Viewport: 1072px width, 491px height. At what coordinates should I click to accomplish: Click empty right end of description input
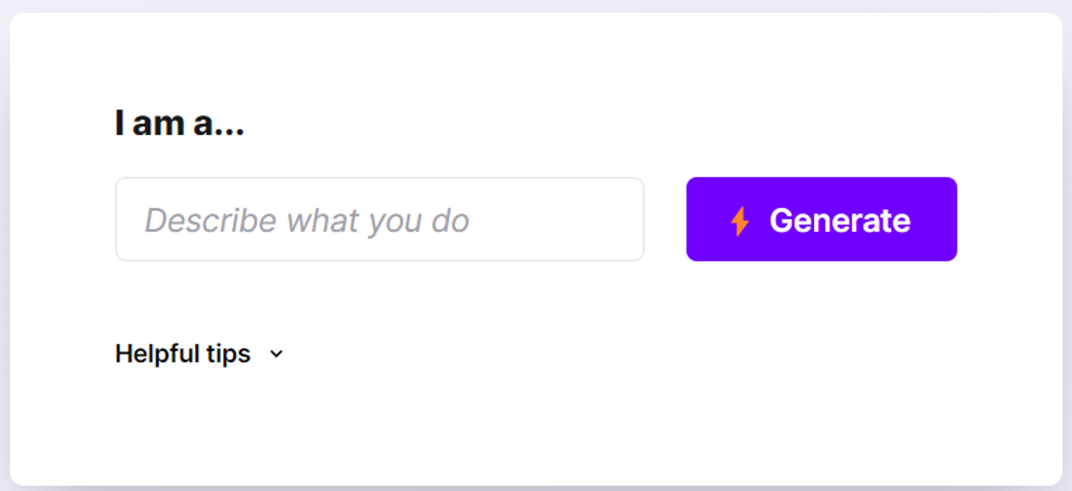pos(563,219)
